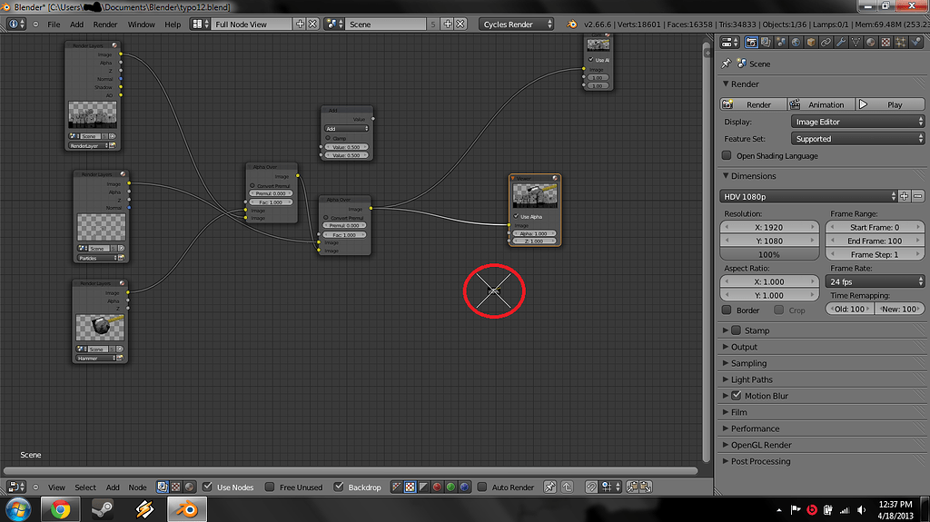The image size is (930, 522).
Task: Toggle the Motion Blur checkbox
Action: coord(736,396)
